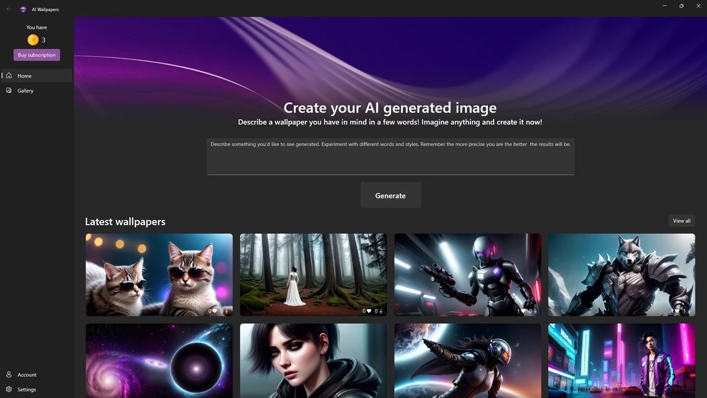
Task: Open the neon city man wallpaper thumbnail
Action: coord(621,360)
